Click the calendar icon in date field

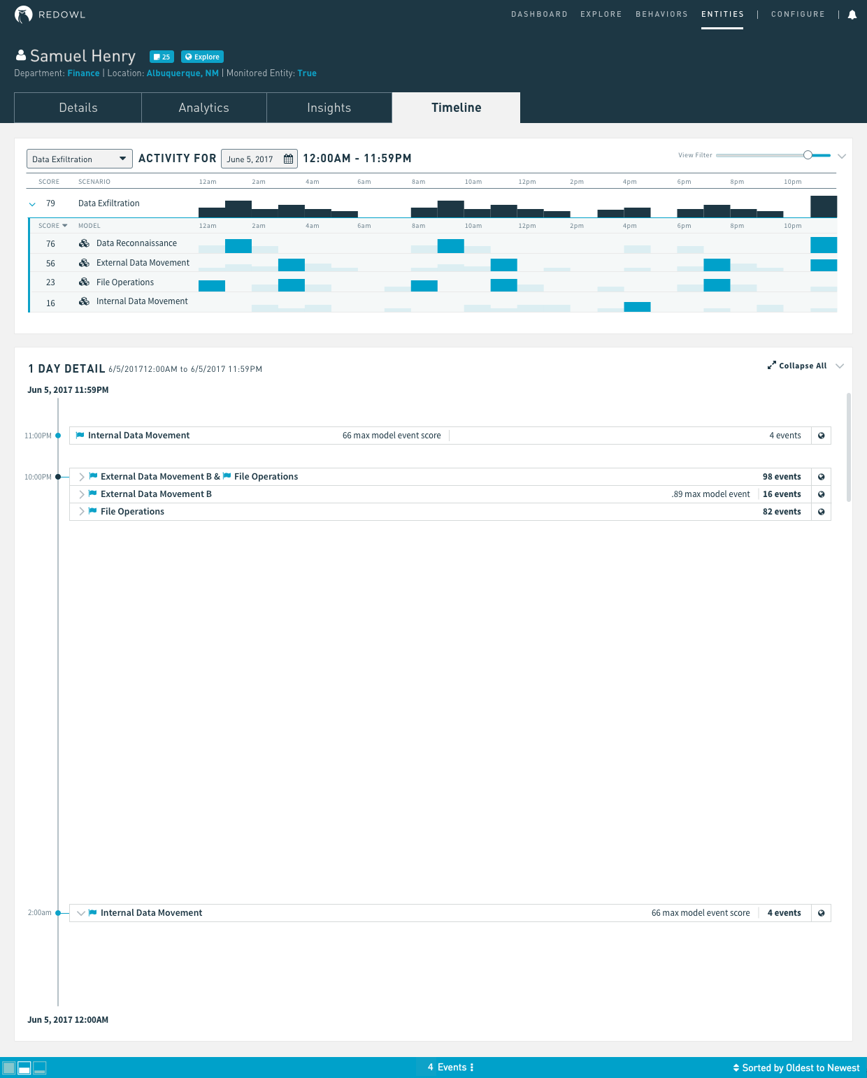(x=288, y=159)
